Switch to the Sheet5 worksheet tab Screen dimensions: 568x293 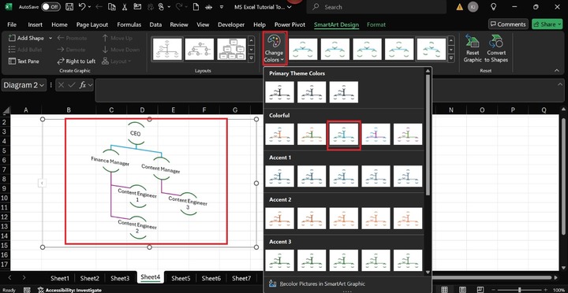tap(181, 278)
